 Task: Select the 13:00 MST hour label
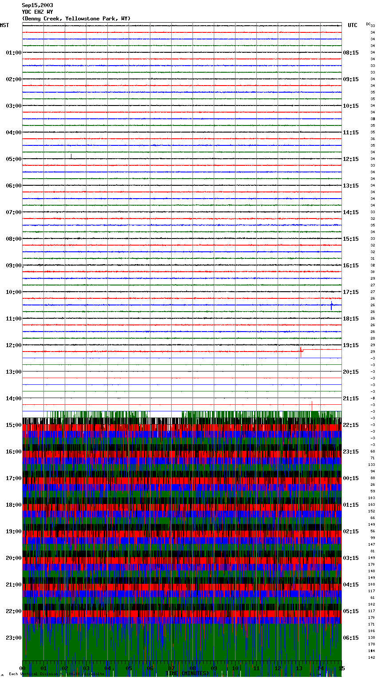pos(13,372)
